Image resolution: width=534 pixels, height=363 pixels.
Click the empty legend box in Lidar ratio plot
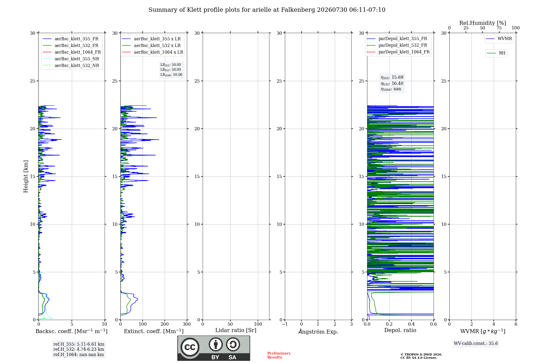pyautogui.click(x=265, y=37)
